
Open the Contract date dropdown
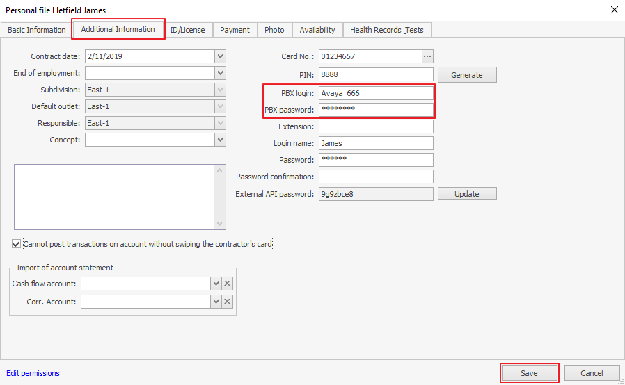220,56
